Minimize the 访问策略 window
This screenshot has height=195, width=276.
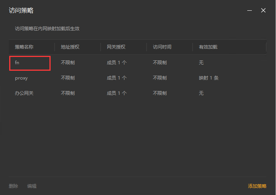[x=250, y=11]
